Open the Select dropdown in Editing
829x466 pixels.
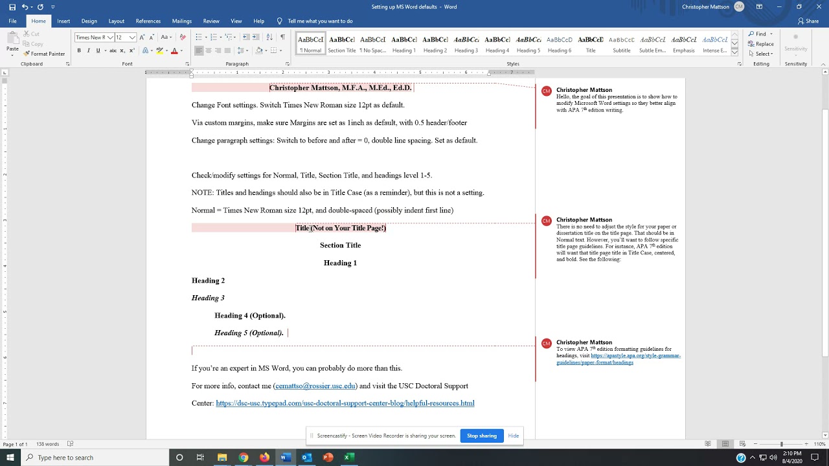click(761, 54)
